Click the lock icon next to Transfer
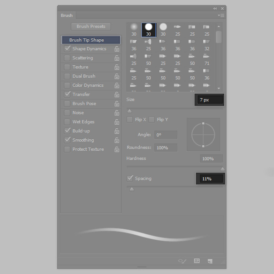Viewport: 274px width, 274px height. (117, 95)
